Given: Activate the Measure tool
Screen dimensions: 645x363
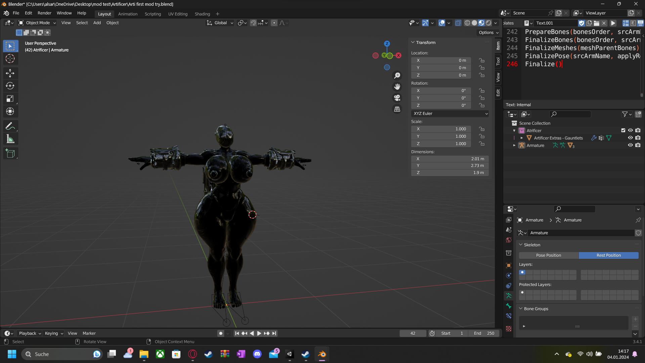Looking at the screenshot, I should click(10, 139).
